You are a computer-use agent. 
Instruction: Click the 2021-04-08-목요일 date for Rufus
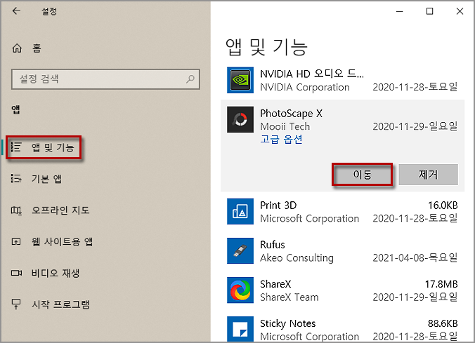coord(415,257)
